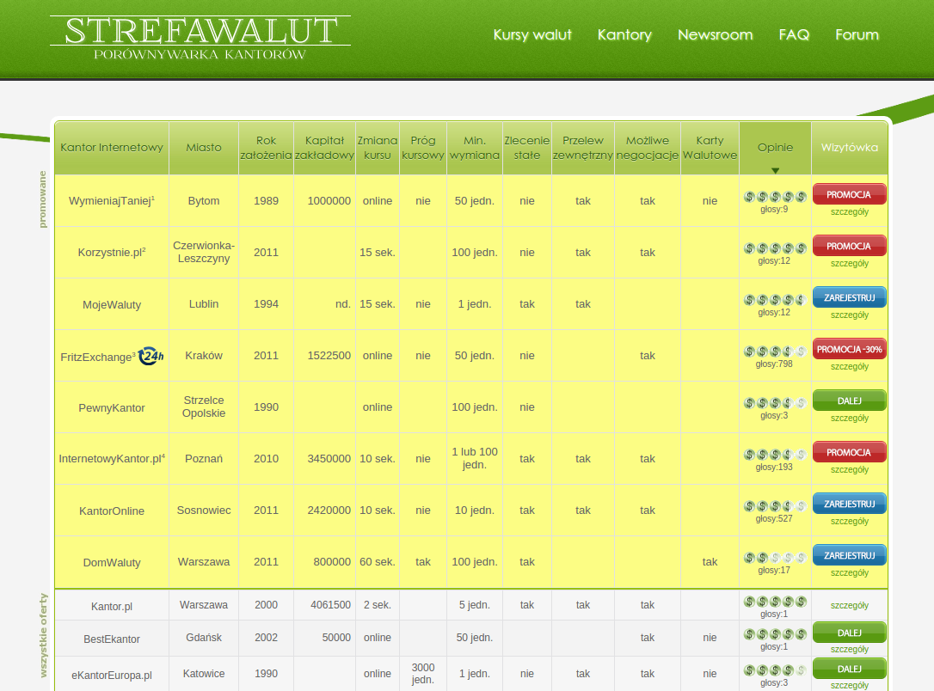Click the StrefaWalut logo
This screenshot has height=691, width=934.
(x=200, y=38)
